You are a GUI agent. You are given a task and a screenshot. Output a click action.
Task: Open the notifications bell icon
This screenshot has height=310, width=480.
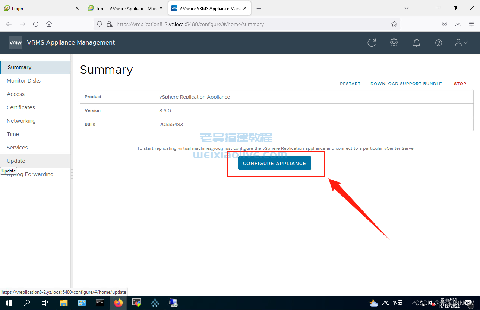(417, 43)
